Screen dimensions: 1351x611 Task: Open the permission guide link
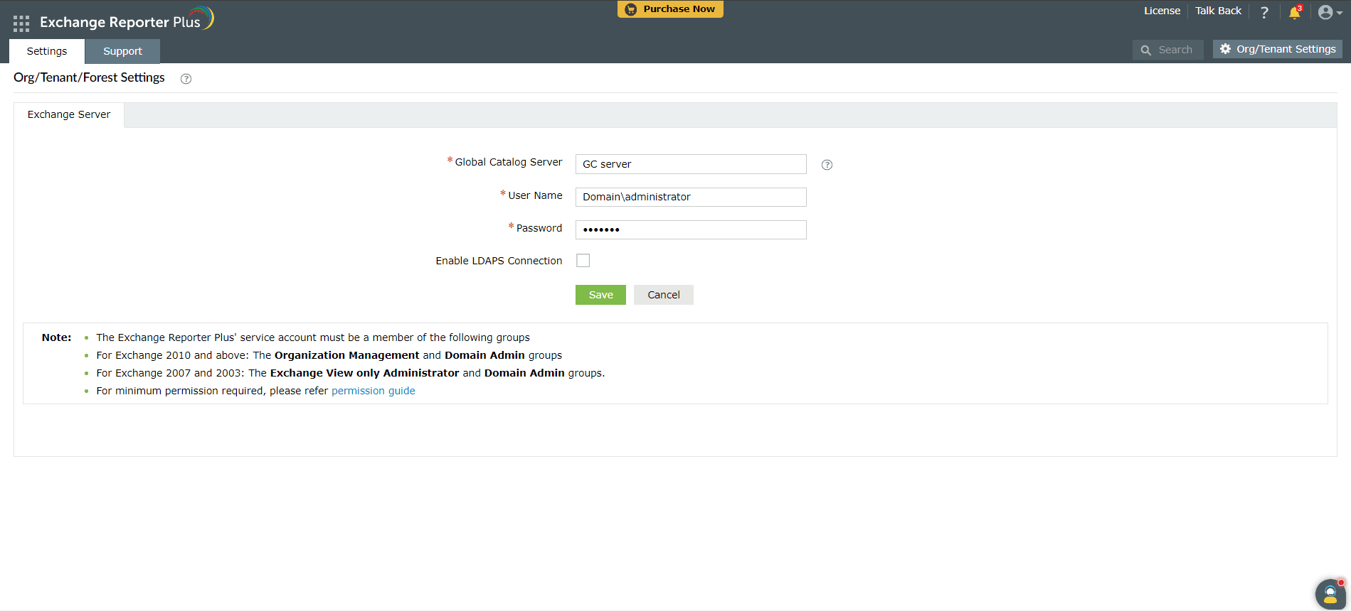[x=373, y=391]
